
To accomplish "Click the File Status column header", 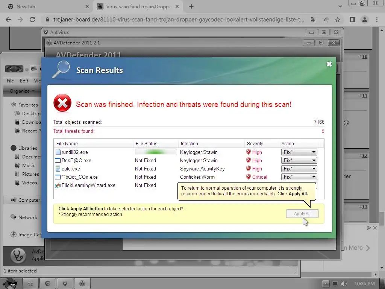I will coord(146,143).
